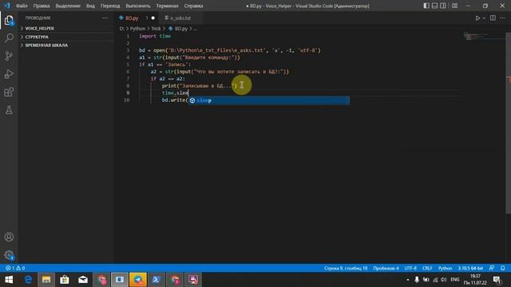This screenshot has height=287, width=511.
Task: Open the Выполнить menu
Action: point(138,6)
